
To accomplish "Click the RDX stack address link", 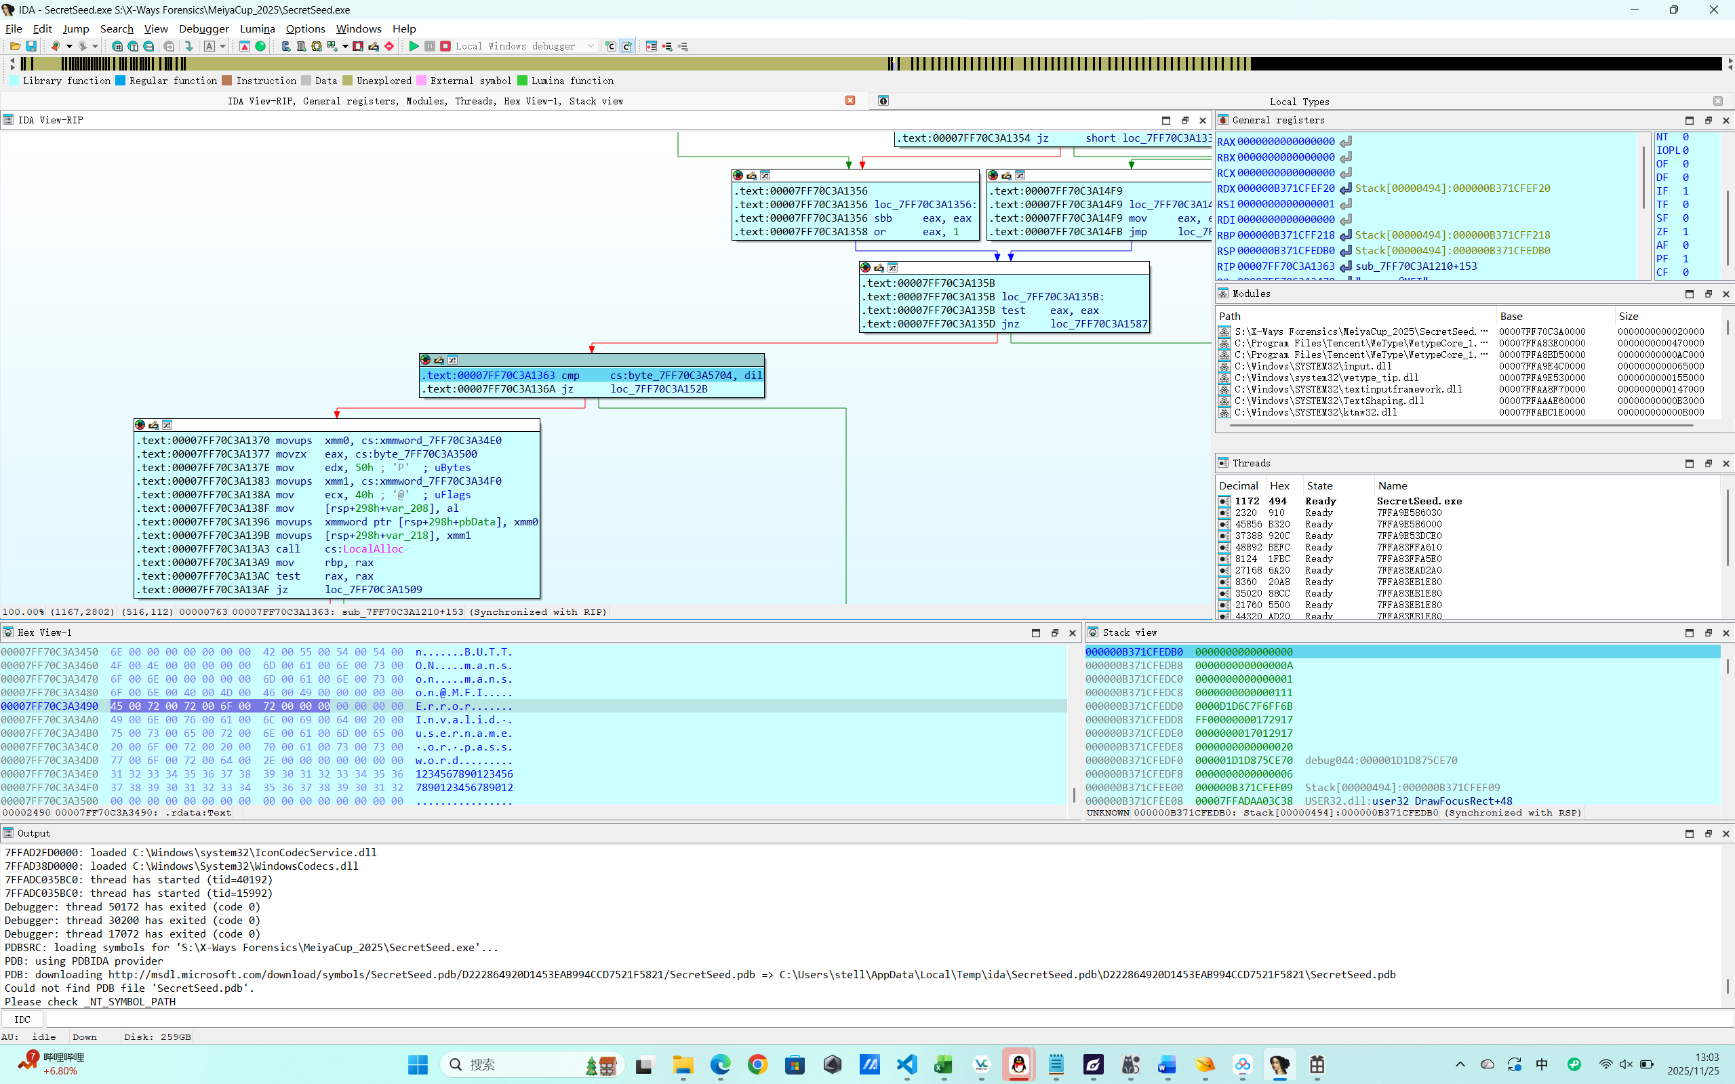I will pyautogui.click(x=1452, y=188).
